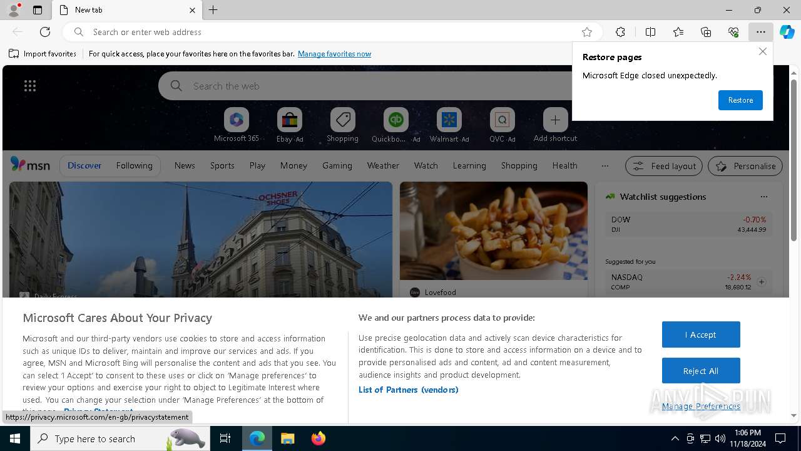Show hidden system tray icons
Viewport: 801px width, 451px height.
click(675, 438)
